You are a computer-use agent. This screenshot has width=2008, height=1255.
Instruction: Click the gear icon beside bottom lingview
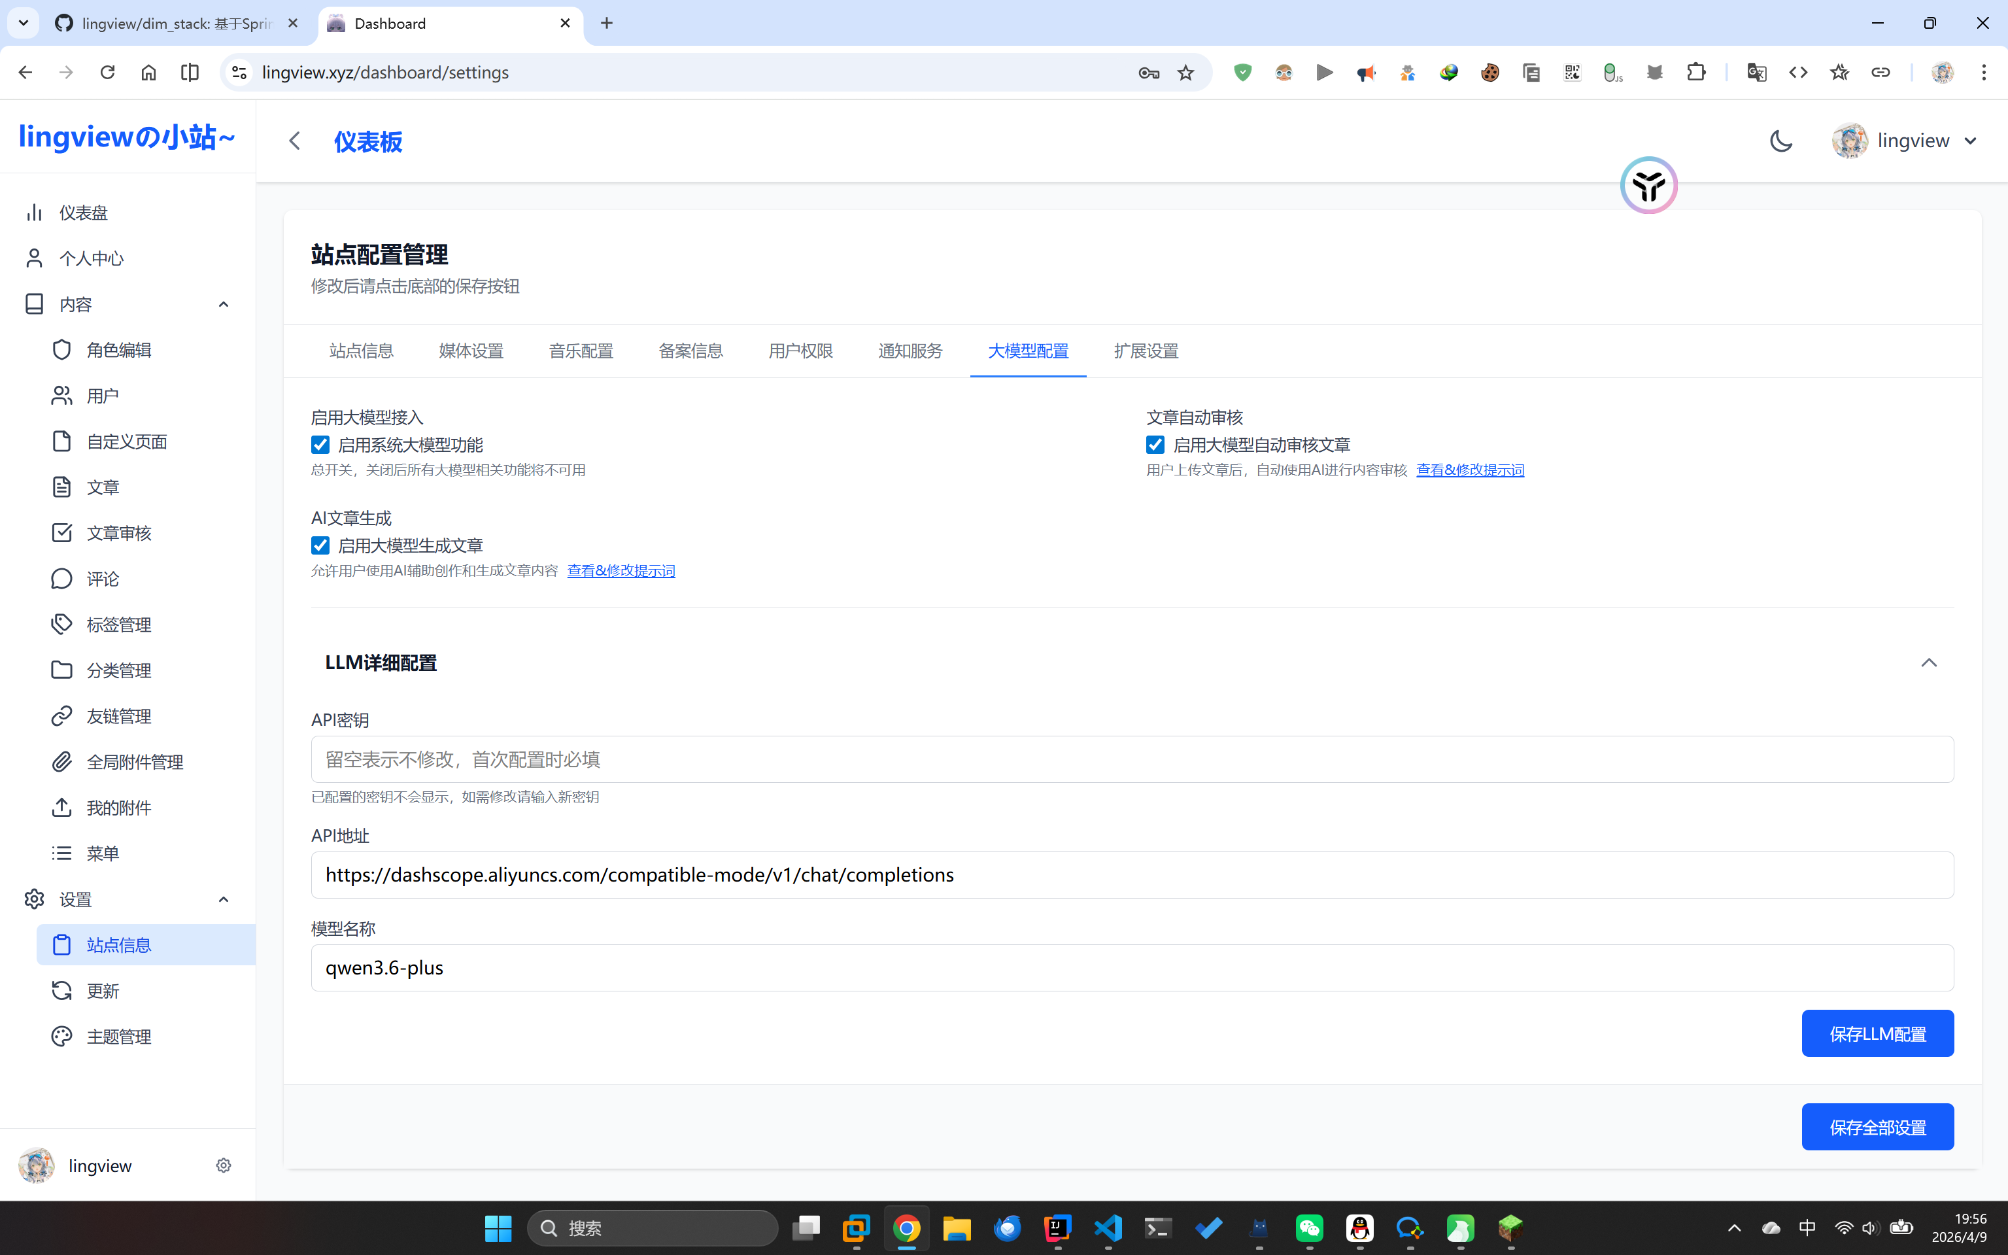coord(223,1165)
